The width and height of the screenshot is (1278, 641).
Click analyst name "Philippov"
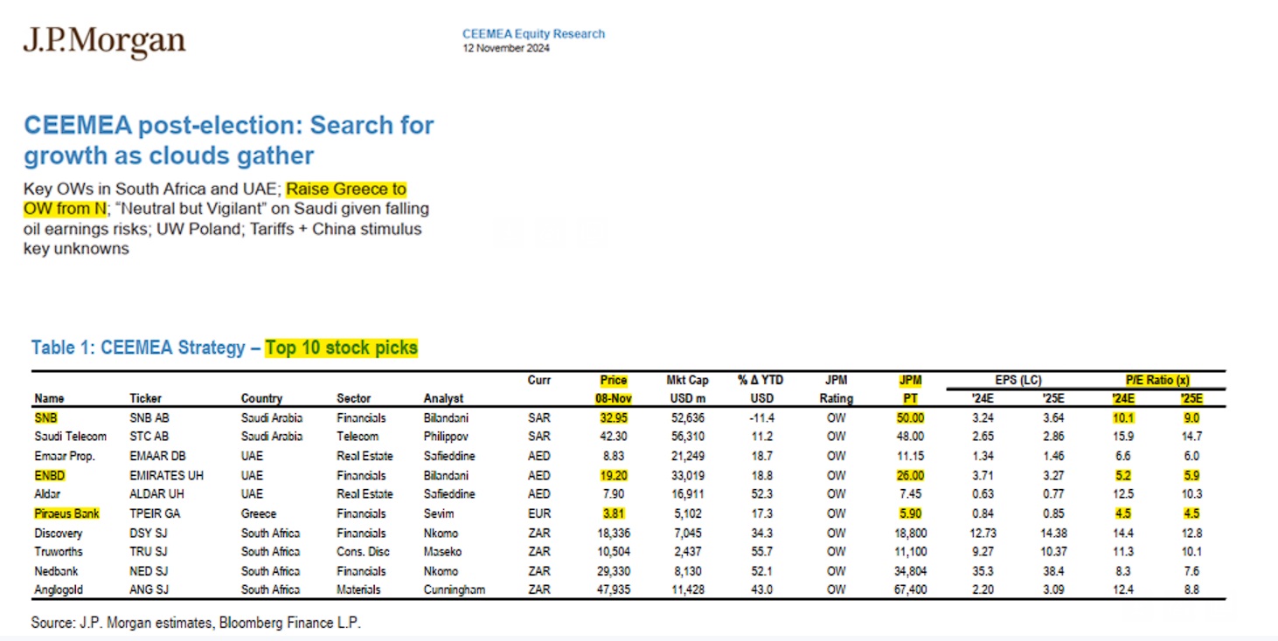[447, 437]
